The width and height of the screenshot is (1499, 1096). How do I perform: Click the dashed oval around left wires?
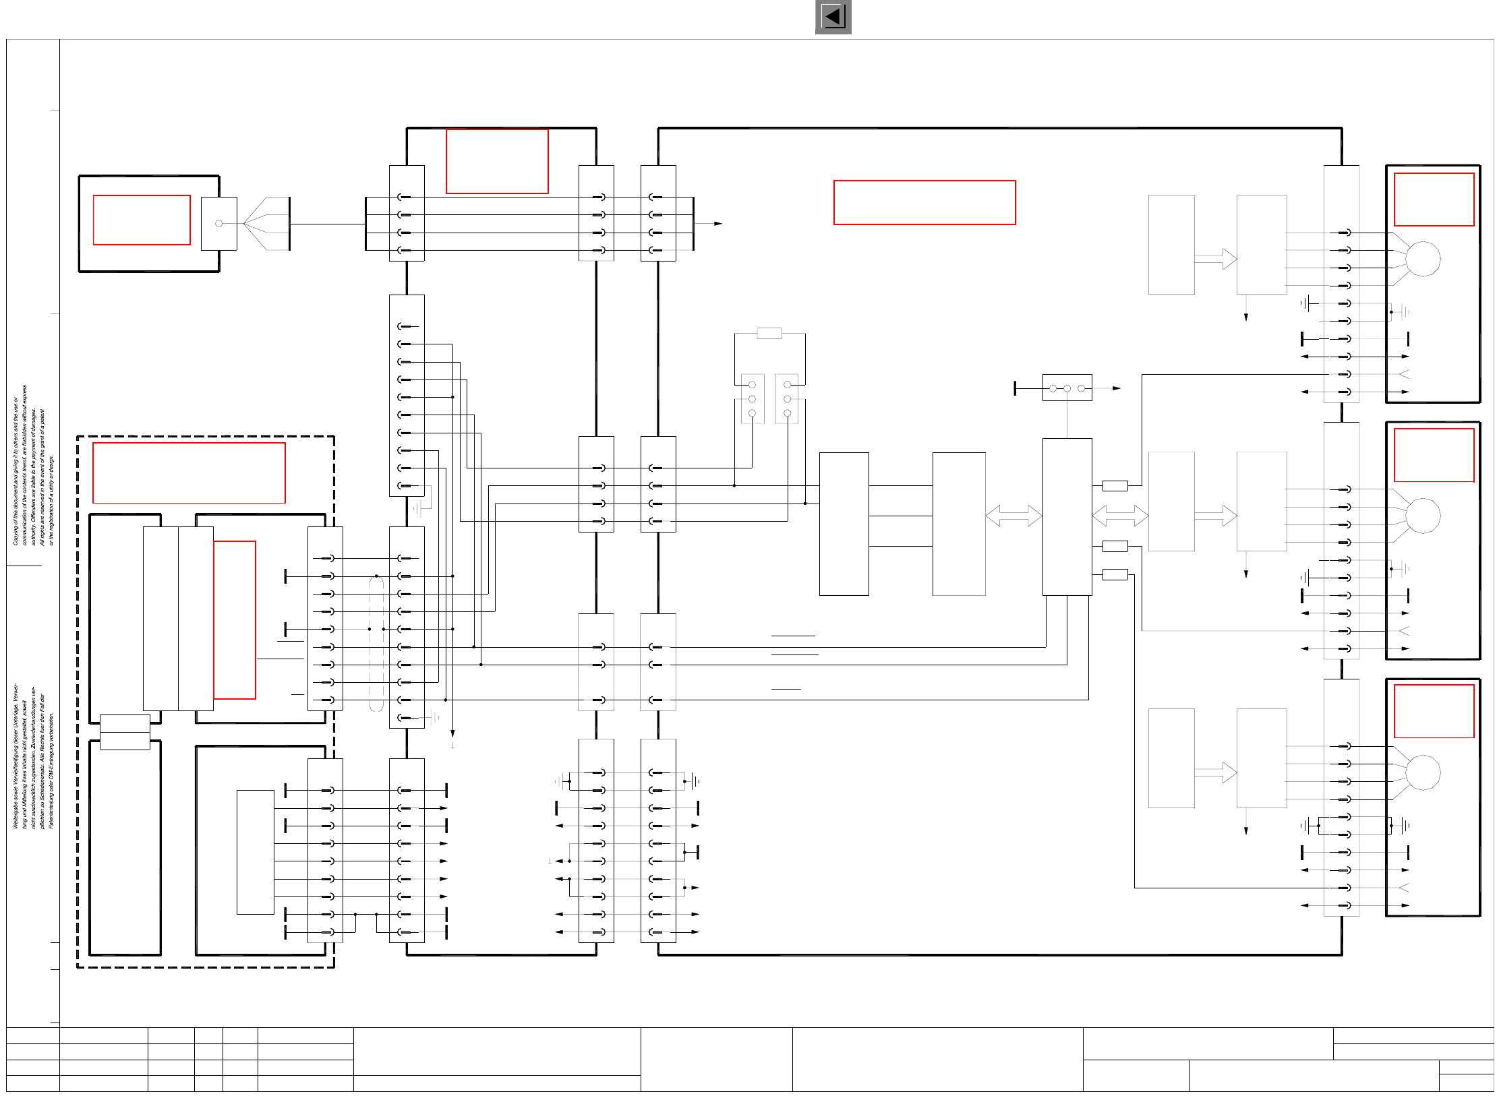click(376, 644)
